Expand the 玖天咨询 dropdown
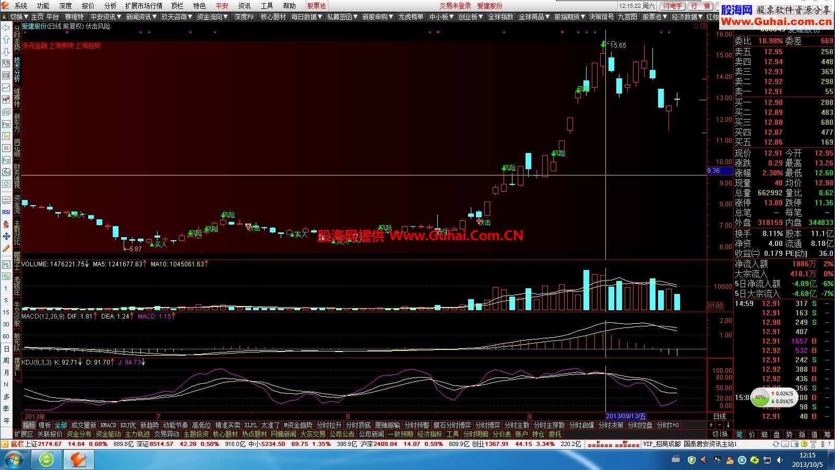 177,17
